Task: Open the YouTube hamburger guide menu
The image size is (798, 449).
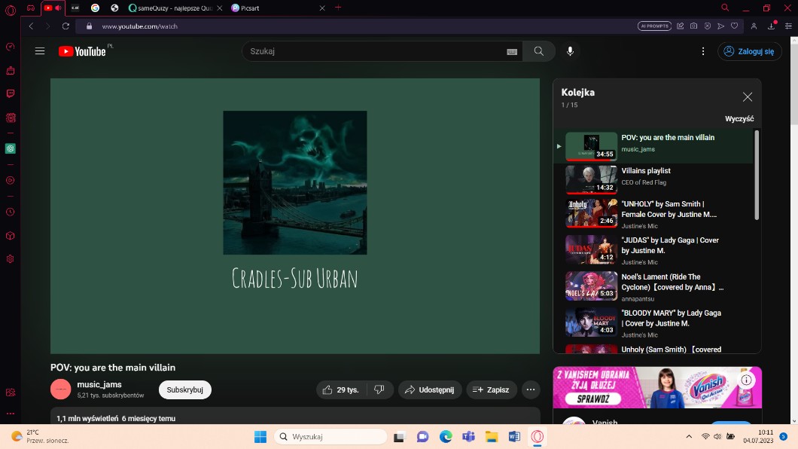Action: pos(40,51)
